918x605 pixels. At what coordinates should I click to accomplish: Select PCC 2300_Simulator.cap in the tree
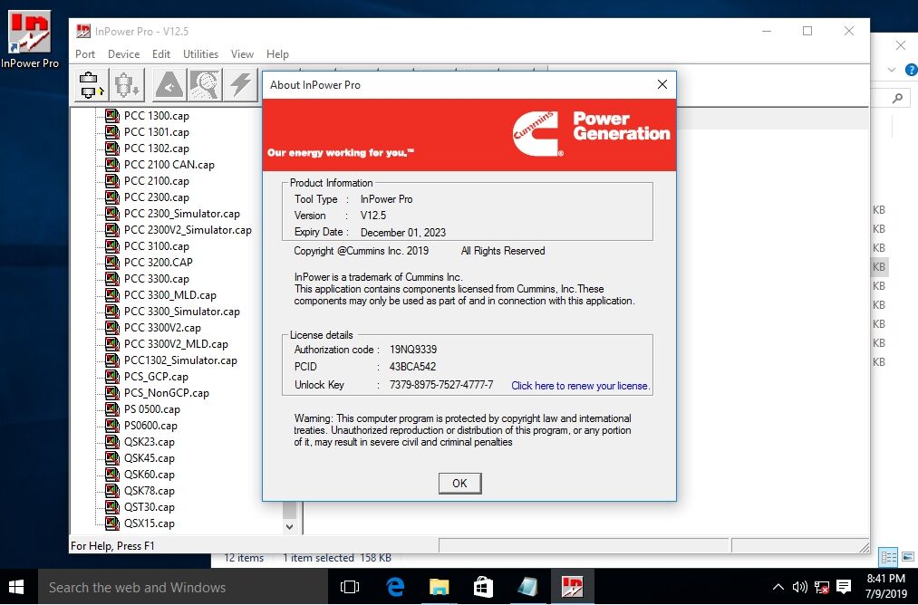[181, 214]
